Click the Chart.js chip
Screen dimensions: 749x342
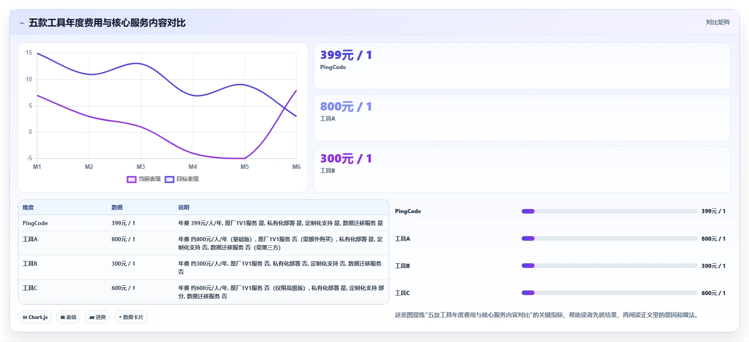35,317
